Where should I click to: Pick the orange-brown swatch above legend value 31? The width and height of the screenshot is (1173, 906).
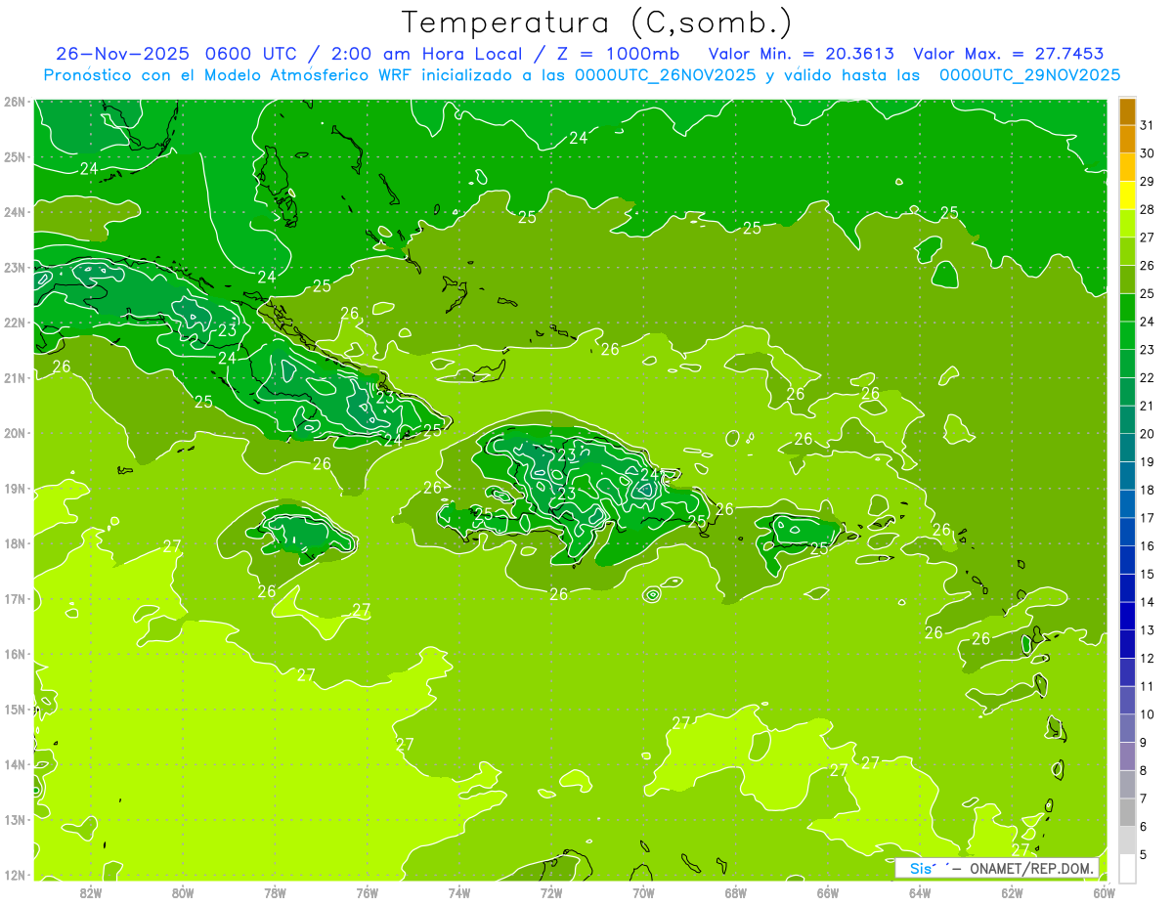click(1127, 111)
